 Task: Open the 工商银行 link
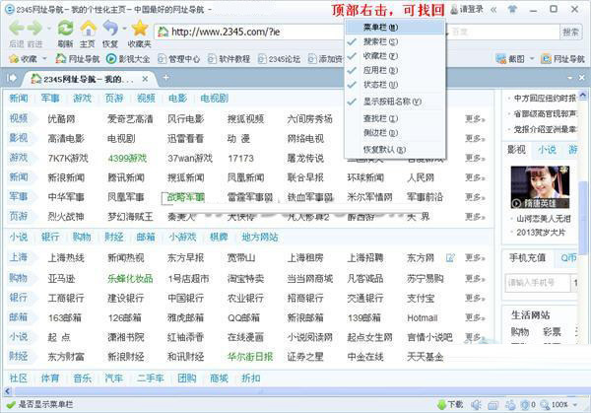(66, 298)
